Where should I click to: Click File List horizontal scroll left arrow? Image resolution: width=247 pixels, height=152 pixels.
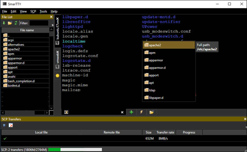click(x=3, y=112)
